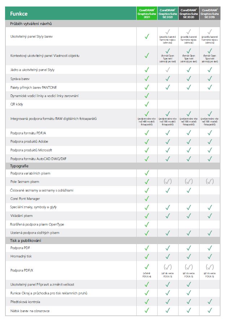The width and height of the screenshot is (227, 319).
Task: Click the Funkce header label
Action: [x=19, y=14]
